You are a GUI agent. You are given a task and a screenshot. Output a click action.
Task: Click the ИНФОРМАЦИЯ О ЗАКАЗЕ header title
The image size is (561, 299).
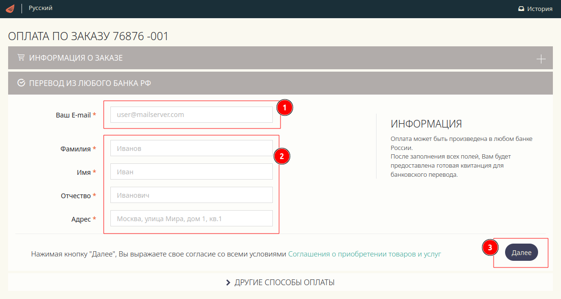(76, 58)
